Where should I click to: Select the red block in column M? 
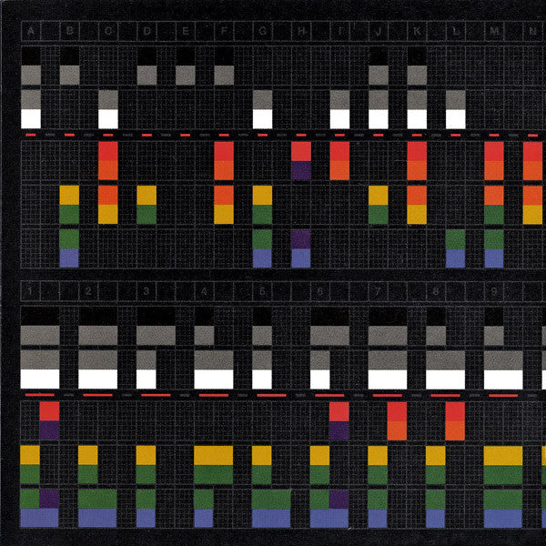click(x=494, y=151)
